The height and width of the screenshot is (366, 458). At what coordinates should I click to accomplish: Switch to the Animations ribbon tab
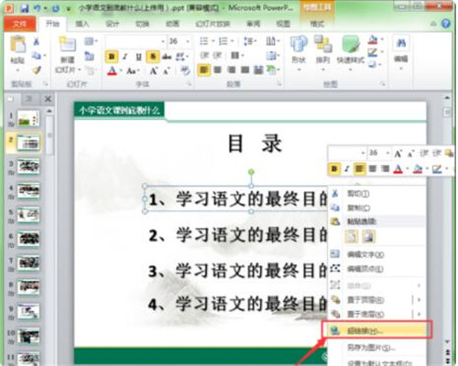pos(172,24)
